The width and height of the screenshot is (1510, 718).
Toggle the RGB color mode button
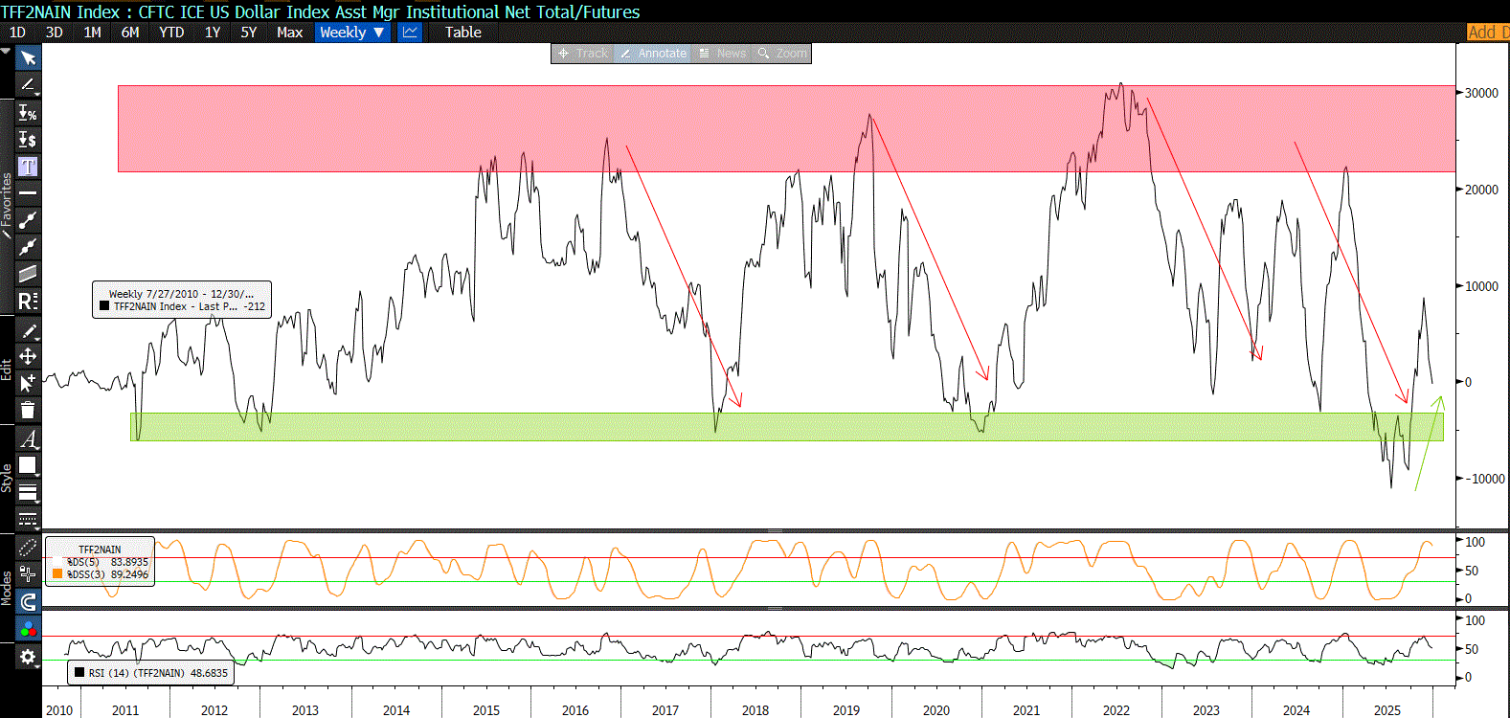point(28,629)
